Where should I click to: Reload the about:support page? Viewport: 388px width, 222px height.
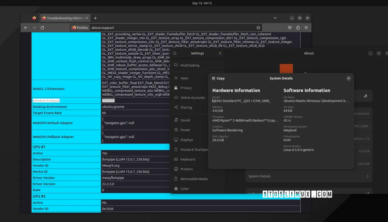tap(42, 27)
